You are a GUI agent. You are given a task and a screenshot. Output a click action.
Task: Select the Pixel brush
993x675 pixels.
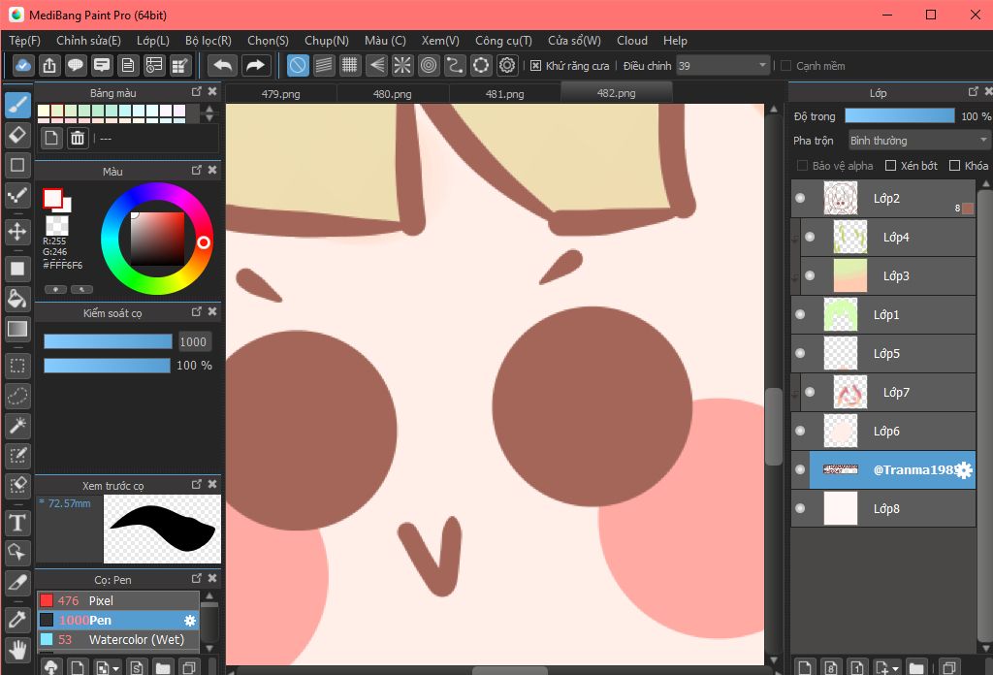117,601
